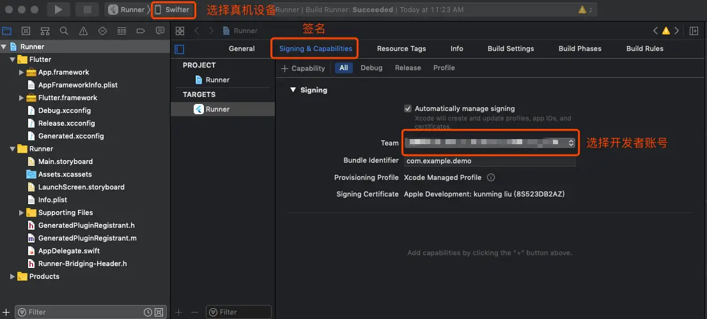707x319 pixels.
Task: Switch to Build Rules tab
Action: [645, 48]
